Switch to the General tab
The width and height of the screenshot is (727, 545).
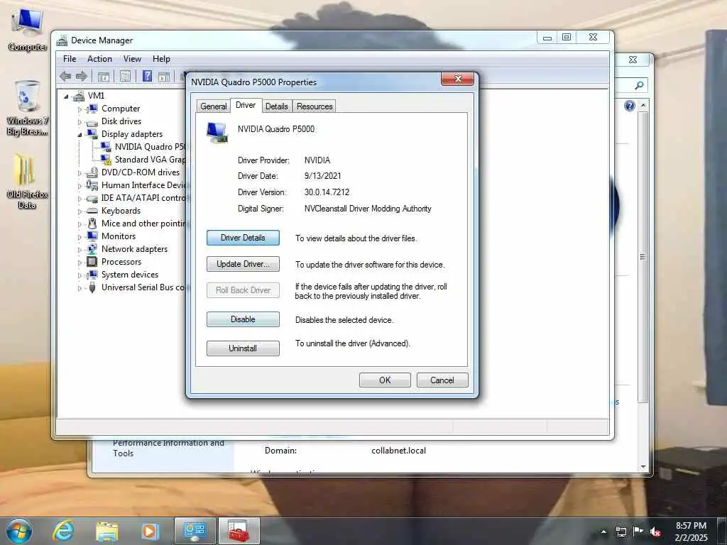pos(213,106)
